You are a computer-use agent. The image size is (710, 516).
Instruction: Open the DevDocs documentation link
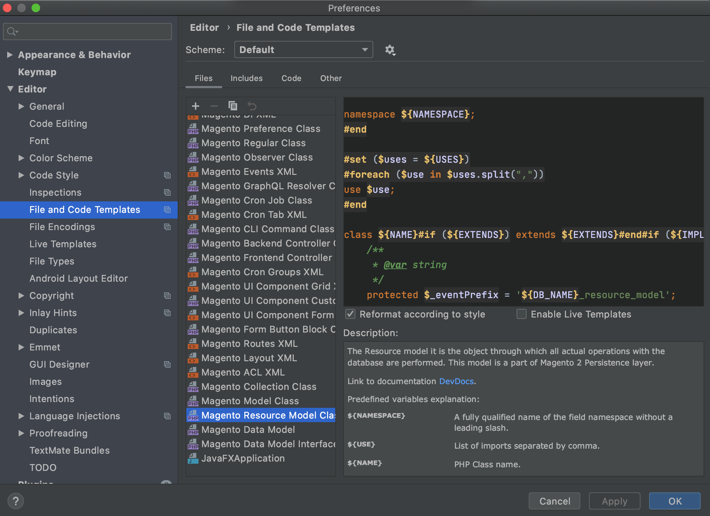coord(456,381)
